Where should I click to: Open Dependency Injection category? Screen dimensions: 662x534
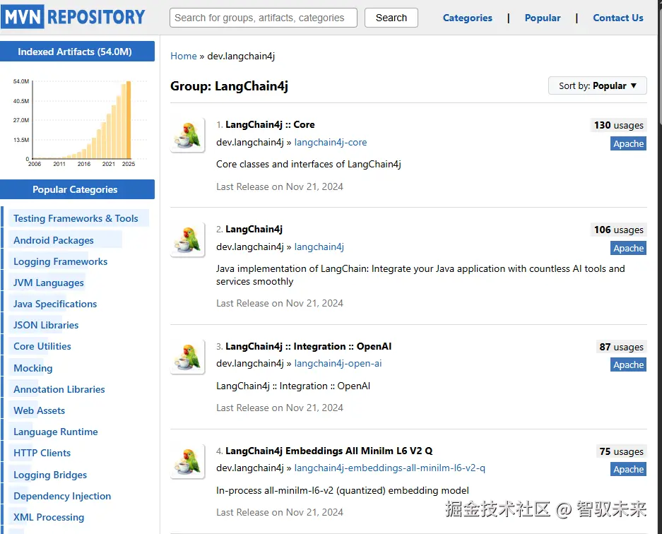pyautogui.click(x=62, y=496)
